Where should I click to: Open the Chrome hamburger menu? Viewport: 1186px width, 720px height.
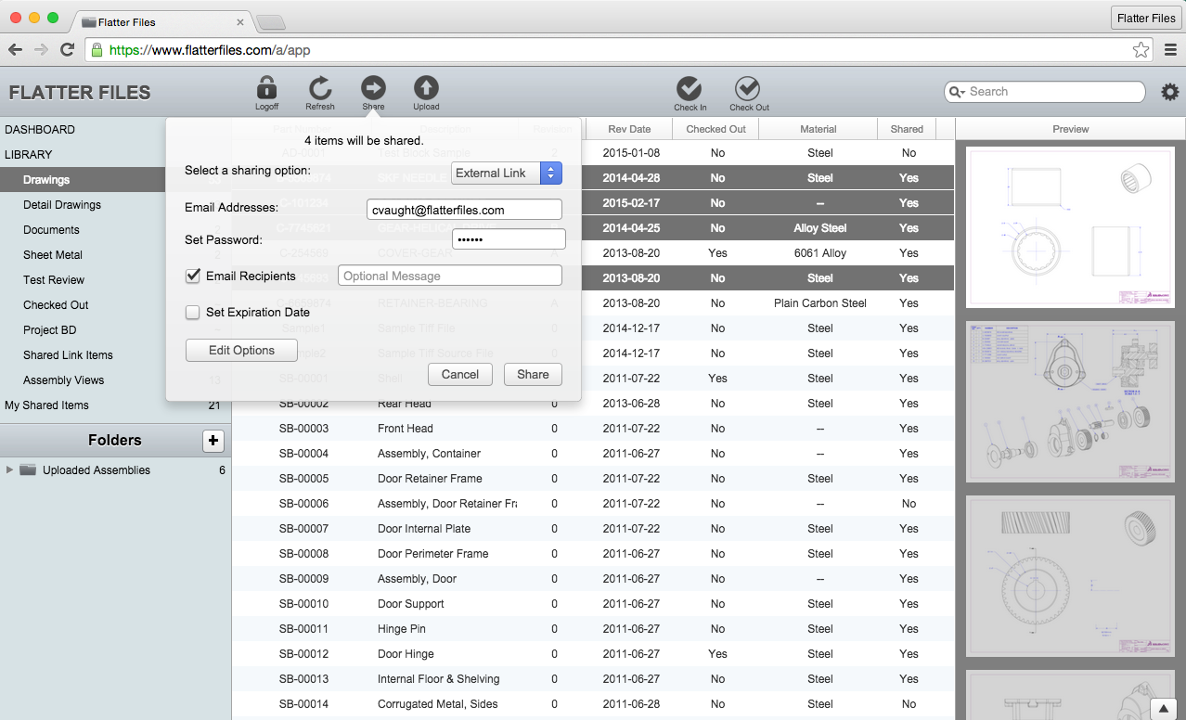tap(1170, 50)
